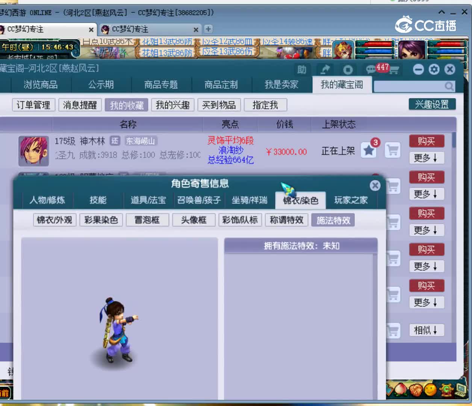
Task: Open the 召唤兽/孩子 tab
Action: tap(199, 200)
